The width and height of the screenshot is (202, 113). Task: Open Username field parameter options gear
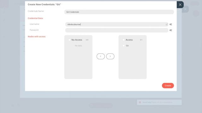171,24
